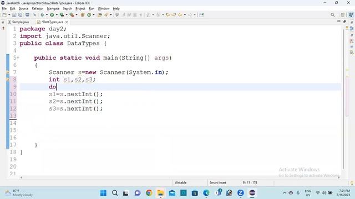Screen dimensions: 355x199
Task: Open the Back navigation history dropdown
Action: click(x=185, y=15)
